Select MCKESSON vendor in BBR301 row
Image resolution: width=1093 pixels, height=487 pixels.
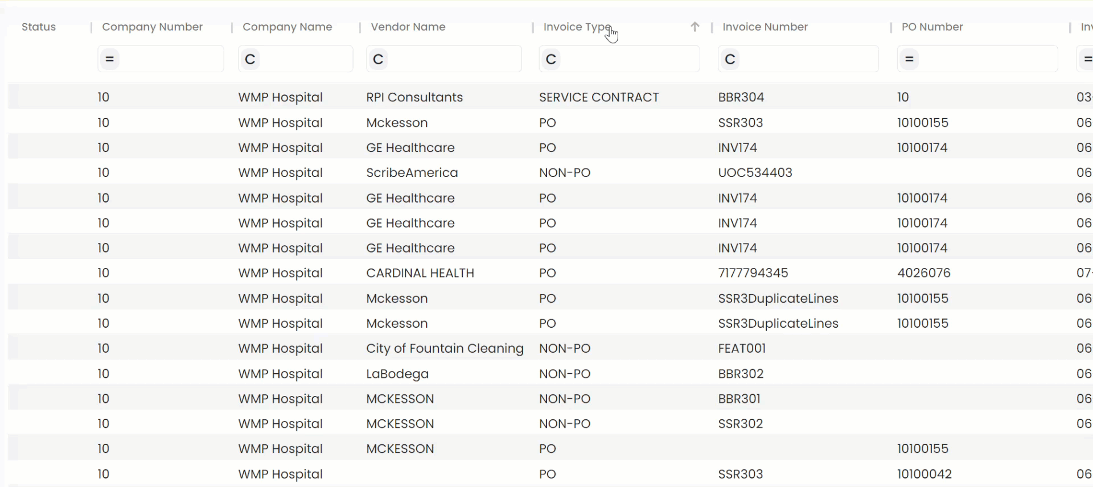(x=400, y=399)
